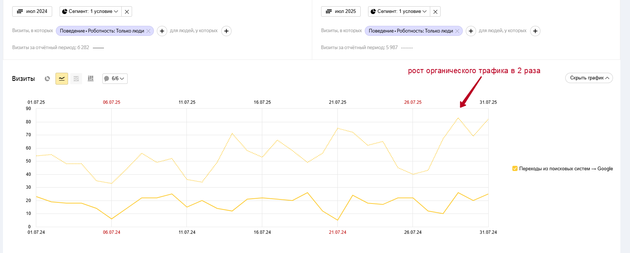Image resolution: width=630 pixels, height=253 pixels.
Task: Click date label 06.07.24 below chart
Action: [x=112, y=232]
